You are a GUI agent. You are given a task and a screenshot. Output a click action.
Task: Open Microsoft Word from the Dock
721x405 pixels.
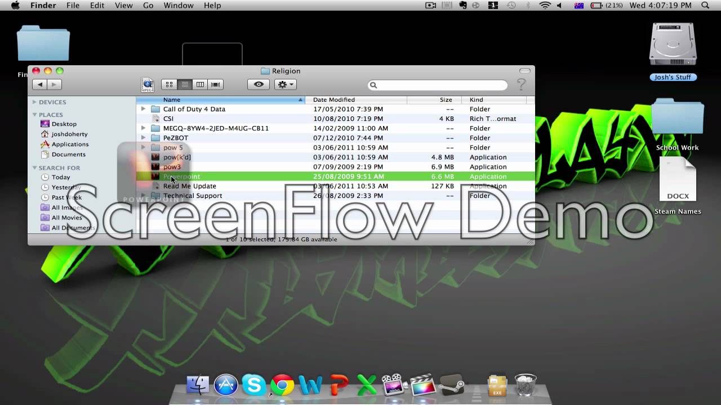pos(310,386)
